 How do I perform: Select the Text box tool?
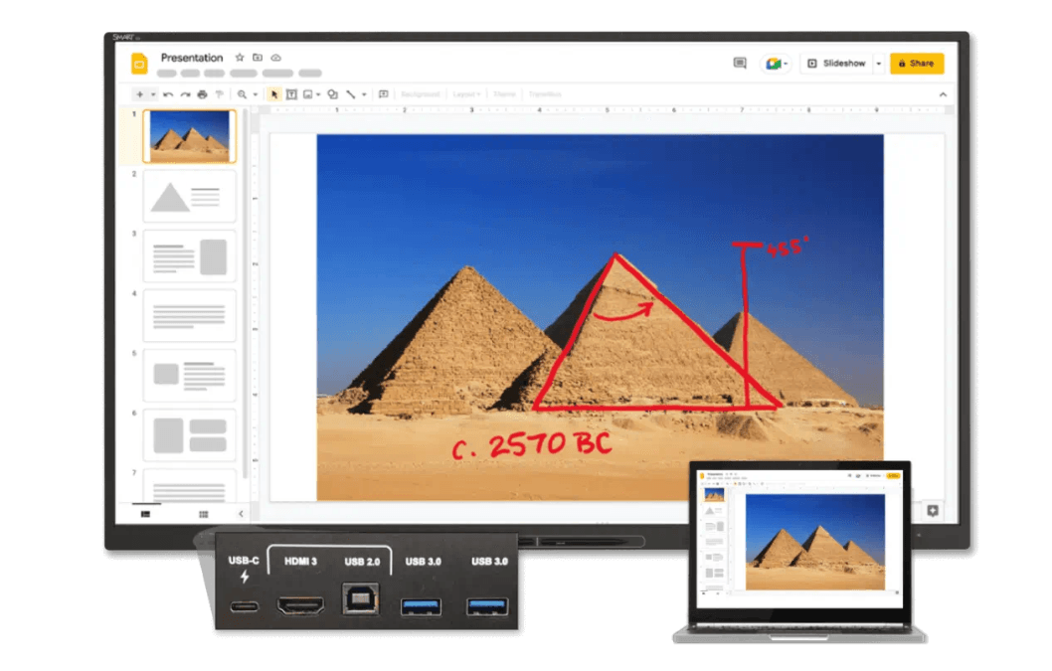point(291,94)
